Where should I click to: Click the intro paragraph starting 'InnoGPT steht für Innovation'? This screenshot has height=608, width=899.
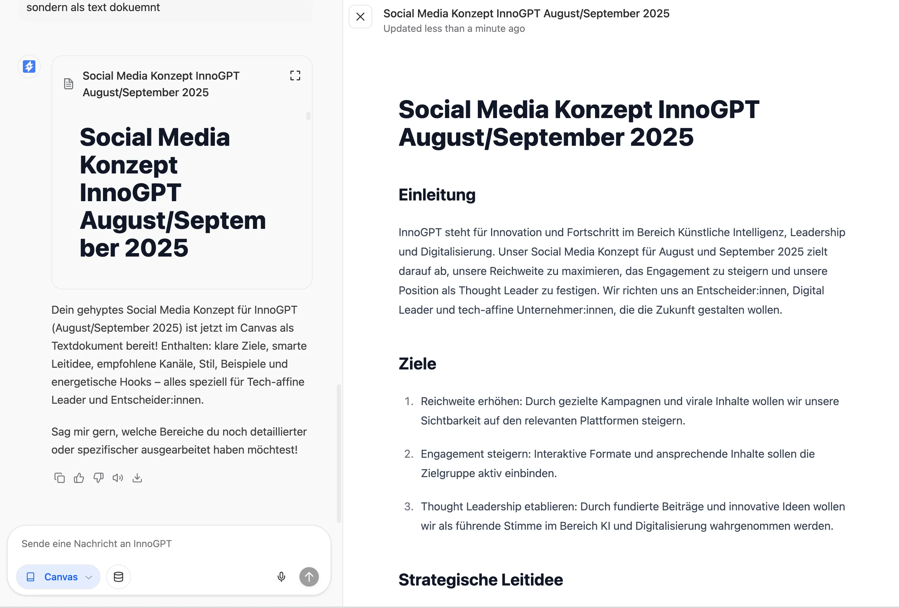click(x=622, y=271)
